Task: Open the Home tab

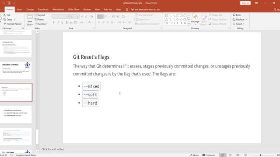Action: tap(10, 10)
